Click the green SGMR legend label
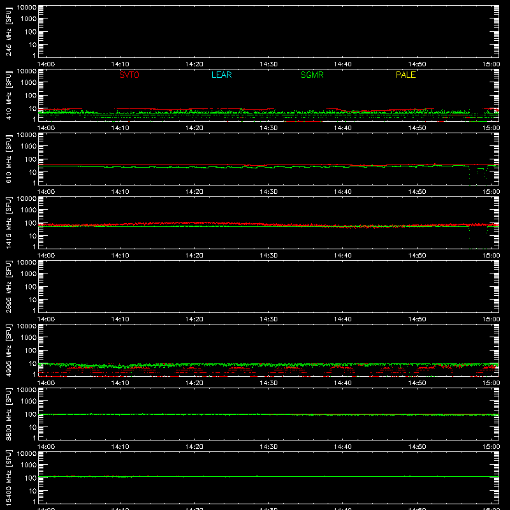This screenshot has height=510, width=510. tap(312, 75)
